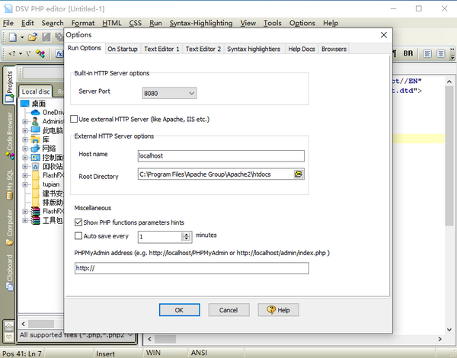
Task: Click the Open file folder icon
Action: (34, 37)
